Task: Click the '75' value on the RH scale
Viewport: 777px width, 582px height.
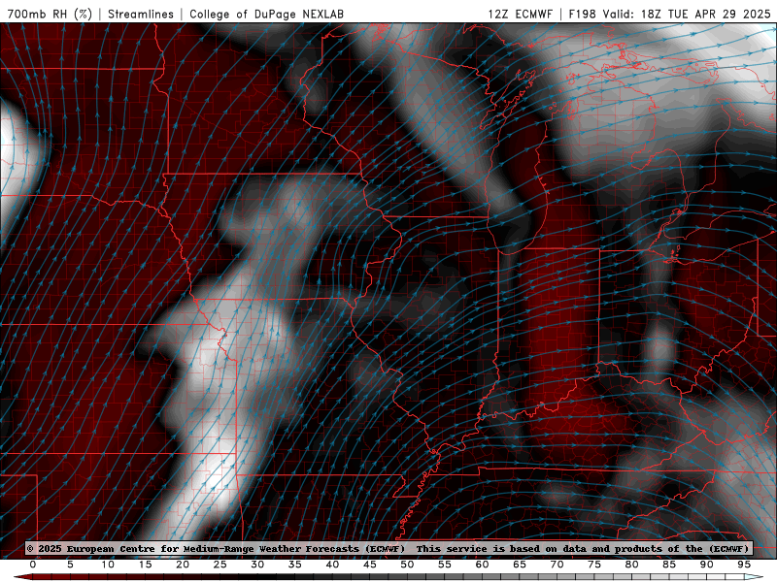Action: pos(594,565)
